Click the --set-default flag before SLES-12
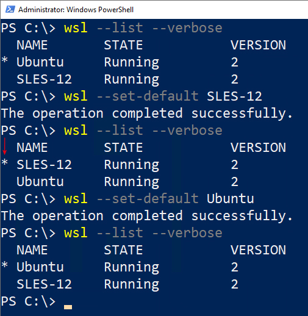 tap(148, 96)
